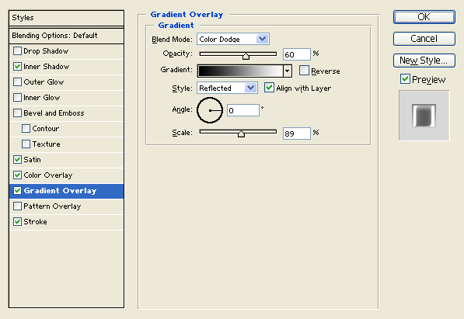The image size is (464, 319).
Task: Select the Contour label in list
Action: (46, 129)
